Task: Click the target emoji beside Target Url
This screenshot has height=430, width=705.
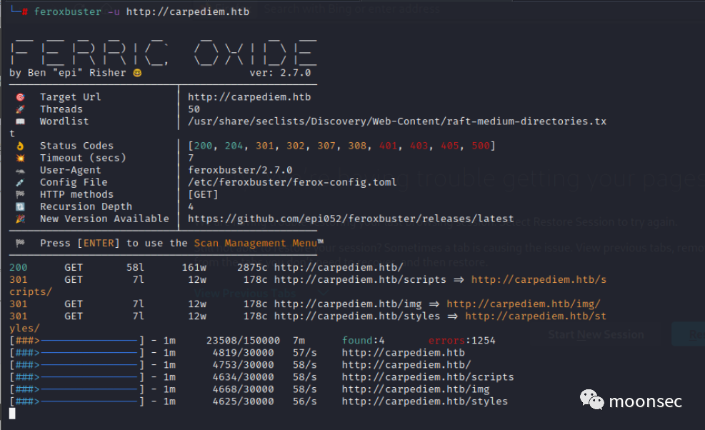Action: click(20, 97)
